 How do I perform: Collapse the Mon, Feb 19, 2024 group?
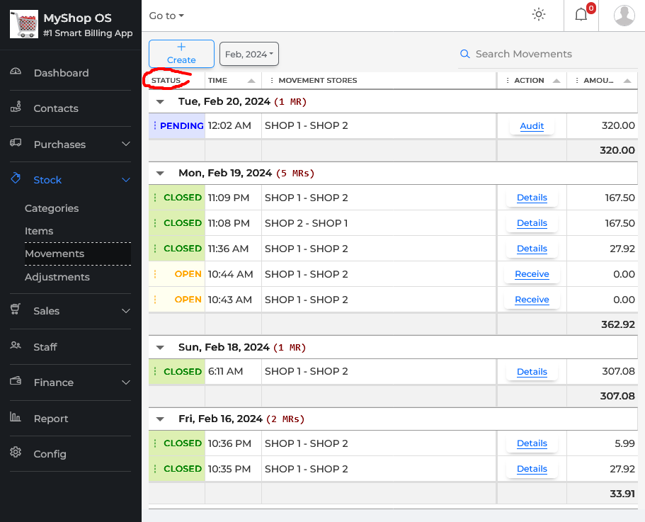pos(160,174)
